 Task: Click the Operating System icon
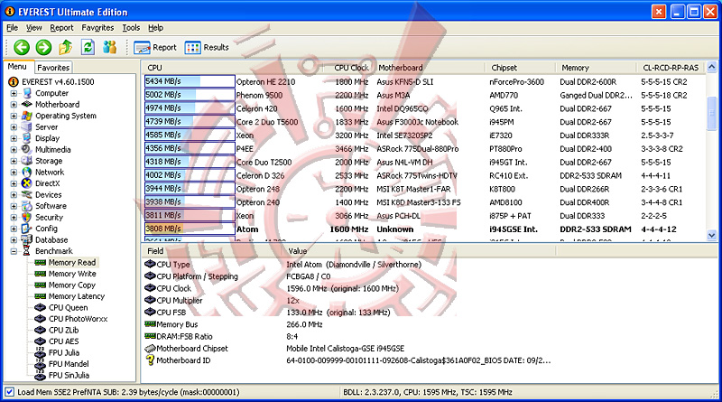27,116
